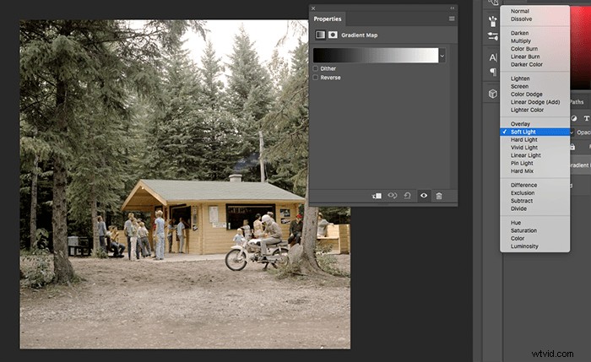Click the clip to layer icon
This screenshot has width=591, height=362.
[377, 196]
